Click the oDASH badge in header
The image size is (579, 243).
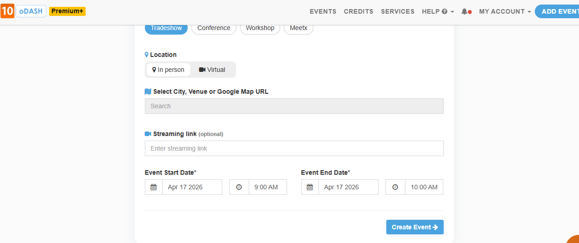pos(31,11)
